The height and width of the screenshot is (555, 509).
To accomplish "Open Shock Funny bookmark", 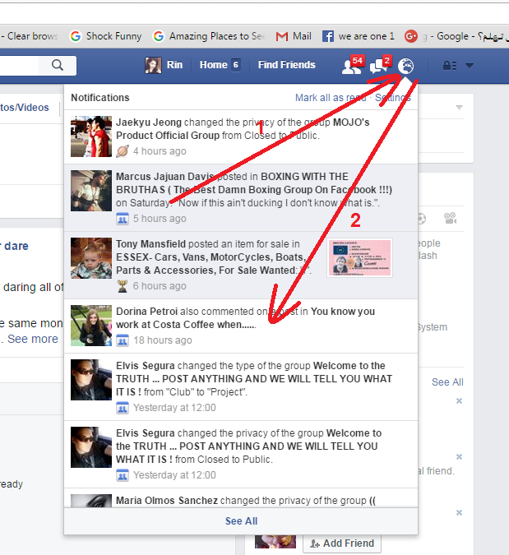I will tap(106, 36).
